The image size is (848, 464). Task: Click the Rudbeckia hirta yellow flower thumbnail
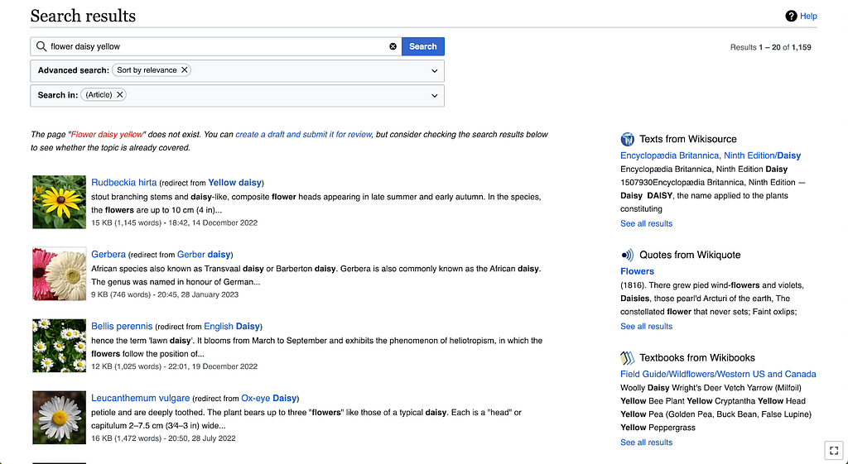coord(59,202)
